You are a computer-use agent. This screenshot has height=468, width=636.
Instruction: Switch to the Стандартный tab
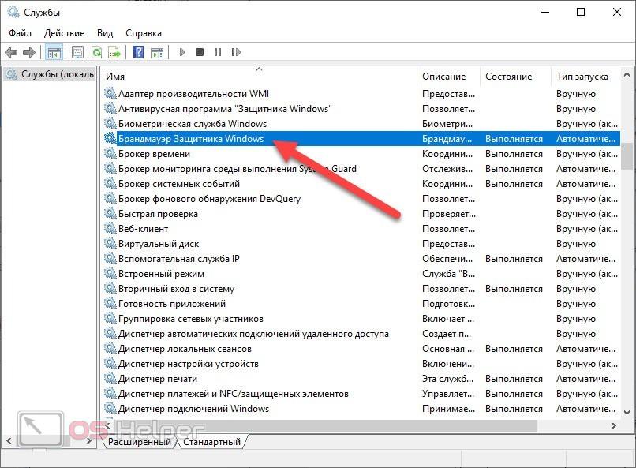pyautogui.click(x=211, y=442)
